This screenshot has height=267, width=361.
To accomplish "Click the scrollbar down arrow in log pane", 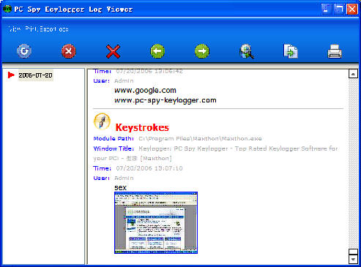I will click(x=353, y=259).
